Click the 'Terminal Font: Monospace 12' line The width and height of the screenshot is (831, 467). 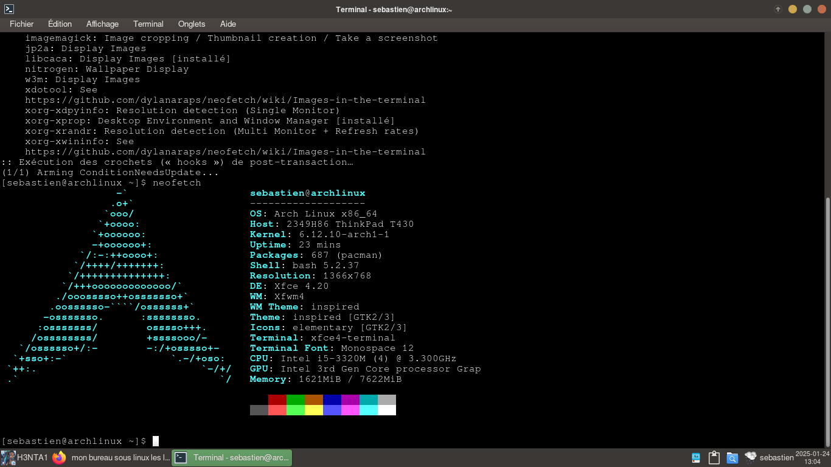tap(332, 348)
